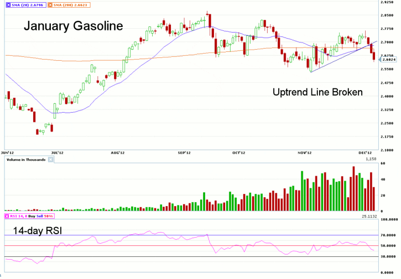Click the SMA (200) 2.6623 legend label
Image resolution: width=401 pixels, height=279 pixels.
coord(69,5)
